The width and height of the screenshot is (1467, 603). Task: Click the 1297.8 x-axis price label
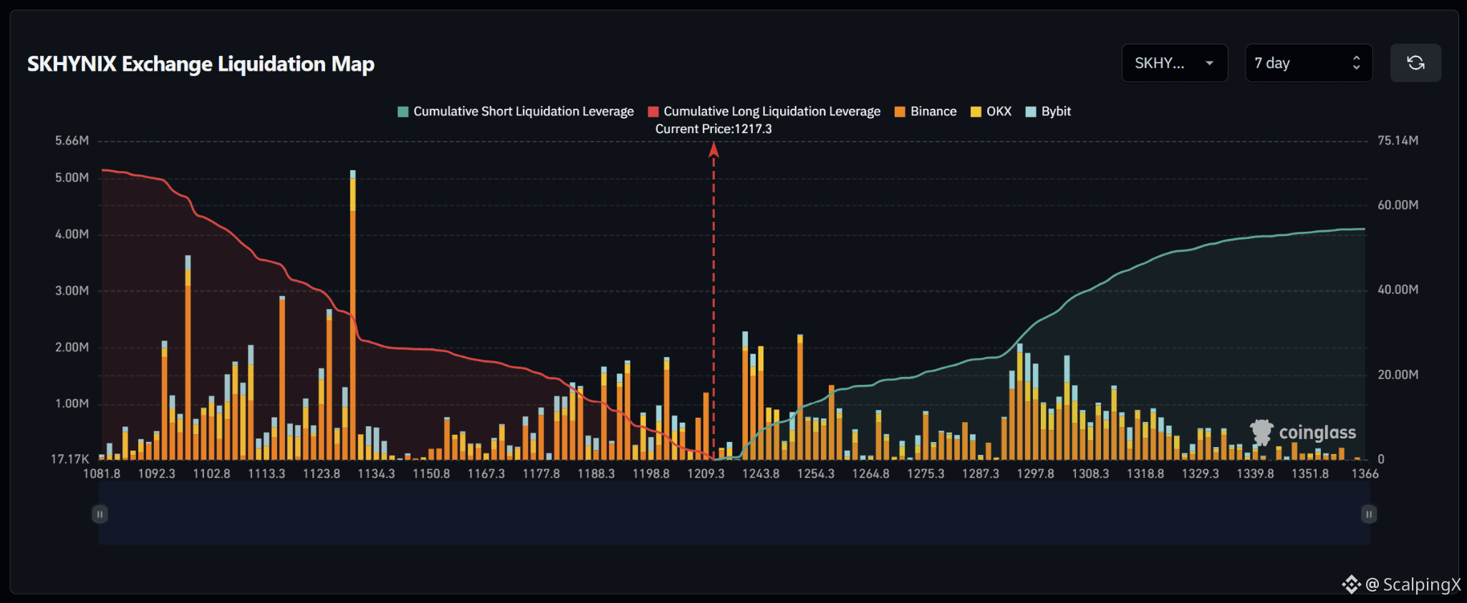tap(1035, 474)
